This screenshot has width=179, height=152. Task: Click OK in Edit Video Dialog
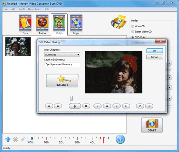155,51
